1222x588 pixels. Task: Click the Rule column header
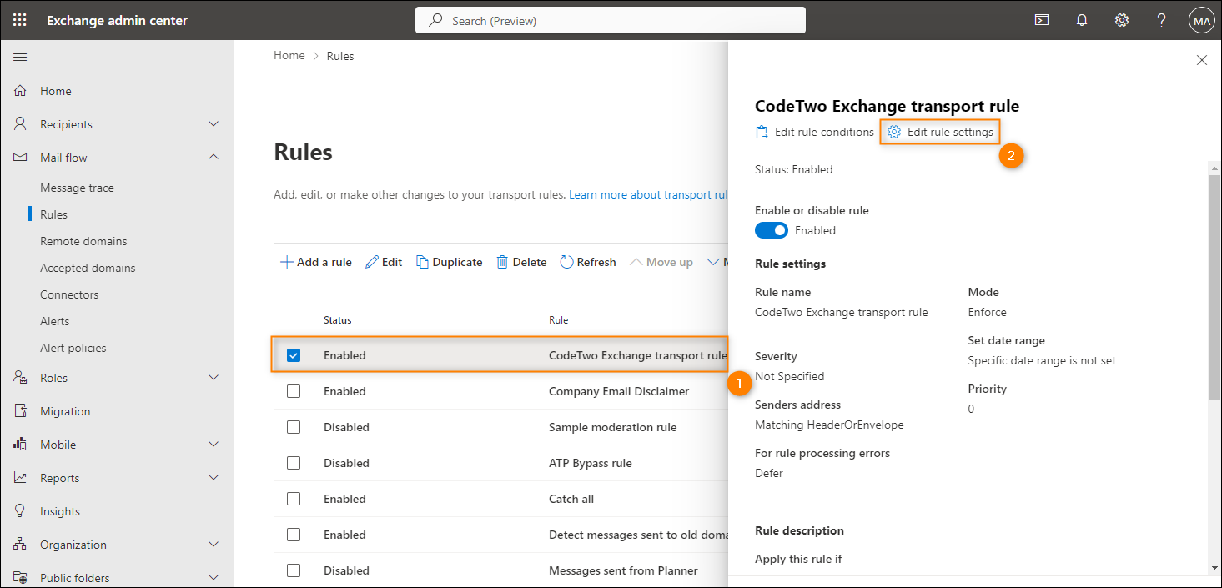click(558, 320)
